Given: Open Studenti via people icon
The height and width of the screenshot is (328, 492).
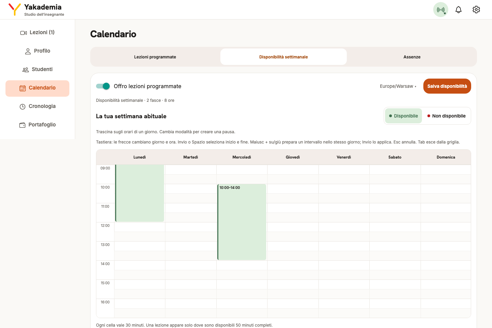Looking at the screenshot, I should tap(26, 70).
